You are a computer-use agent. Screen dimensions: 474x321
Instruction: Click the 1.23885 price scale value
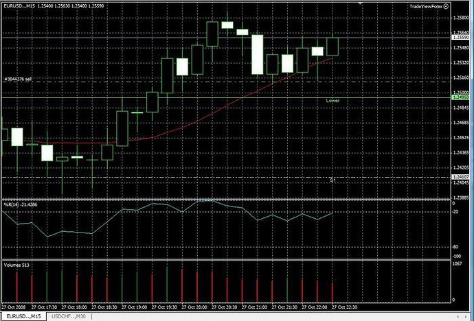tap(461, 198)
